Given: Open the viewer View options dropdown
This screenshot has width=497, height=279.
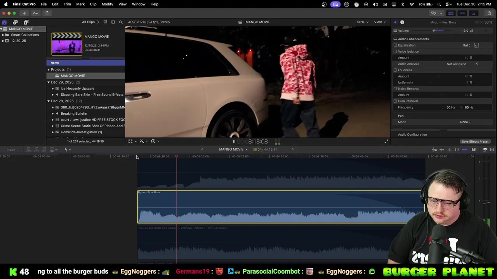Looking at the screenshot, I should (x=380, y=22).
